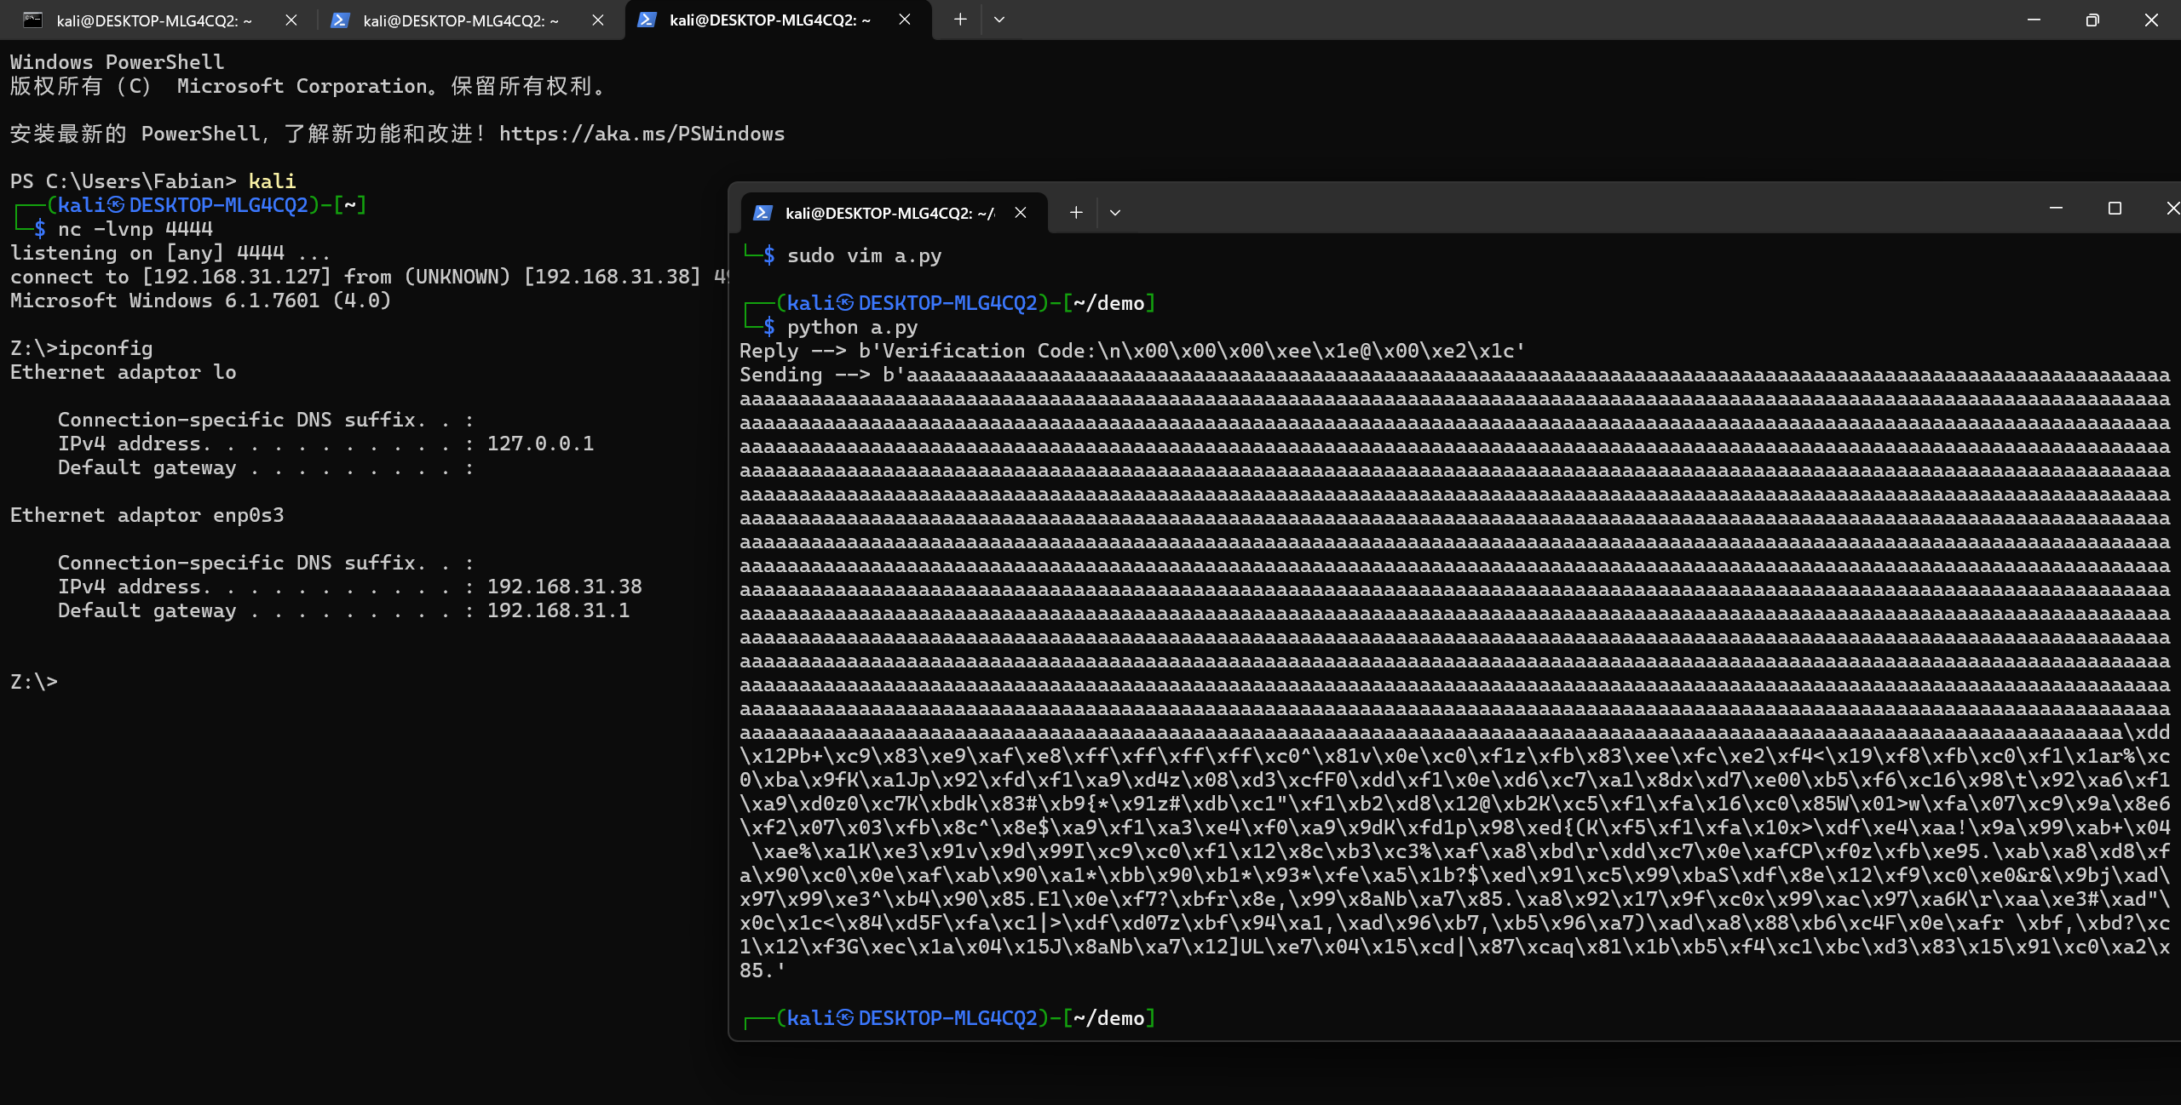2181x1105 pixels.
Task: Click the PowerShell icon on the ~/demo window tab
Action: coord(762,213)
